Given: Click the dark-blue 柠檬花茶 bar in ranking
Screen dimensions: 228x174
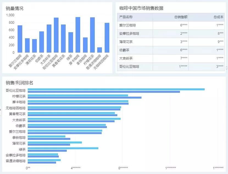Looking at the screenshot, I should (85, 98).
